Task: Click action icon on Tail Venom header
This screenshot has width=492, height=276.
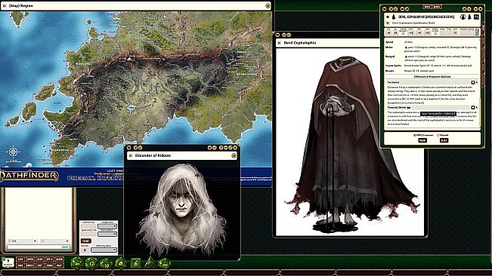Action: [x=473, y=82]
